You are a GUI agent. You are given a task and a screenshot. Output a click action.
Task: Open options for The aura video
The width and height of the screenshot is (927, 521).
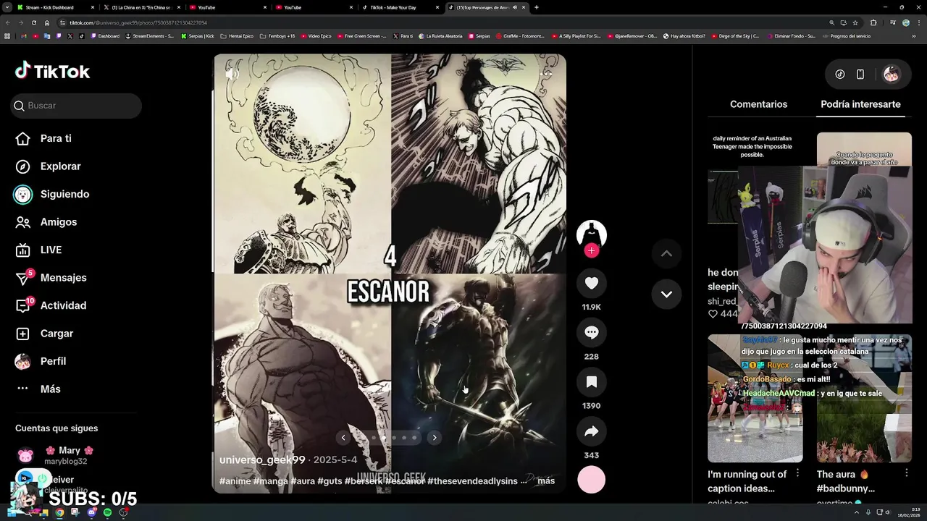[906, 473]
